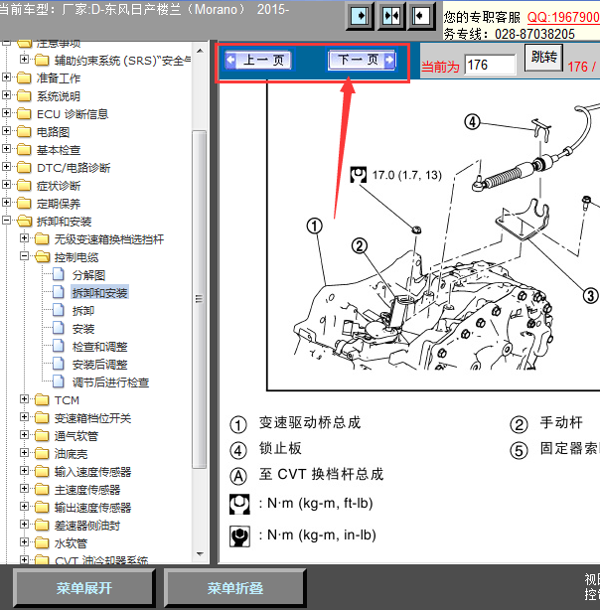Viewport: 600px width, 610px height.
Task: Collapse the 拆卸和安装 folder
Action: (x=6, y=221)
